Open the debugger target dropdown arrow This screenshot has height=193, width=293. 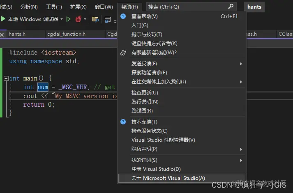click(62, 19)
